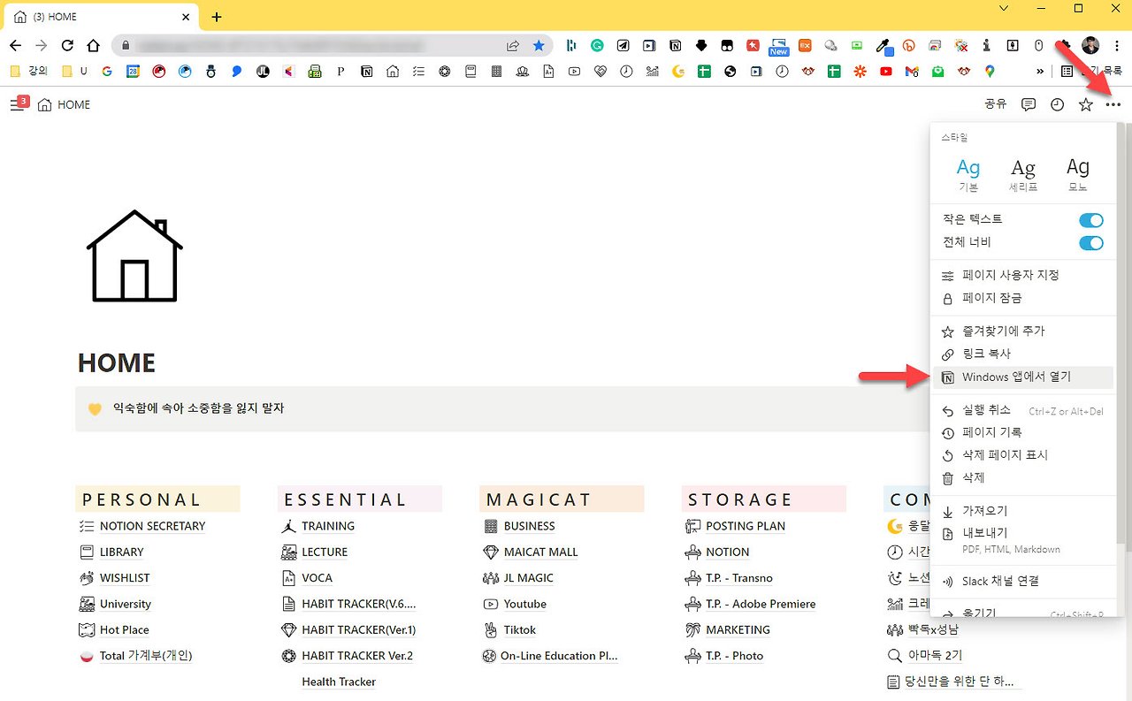
Task: Click the favorite star in Notion's top bar
Action: (1086, 104)
